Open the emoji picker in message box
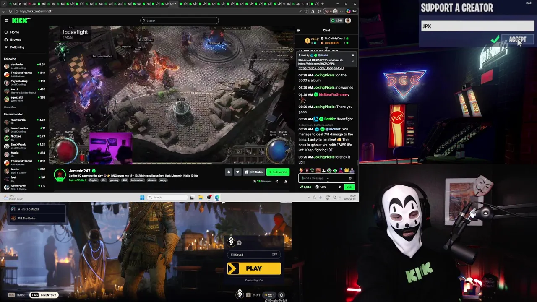537x302 pixels. 350,178
